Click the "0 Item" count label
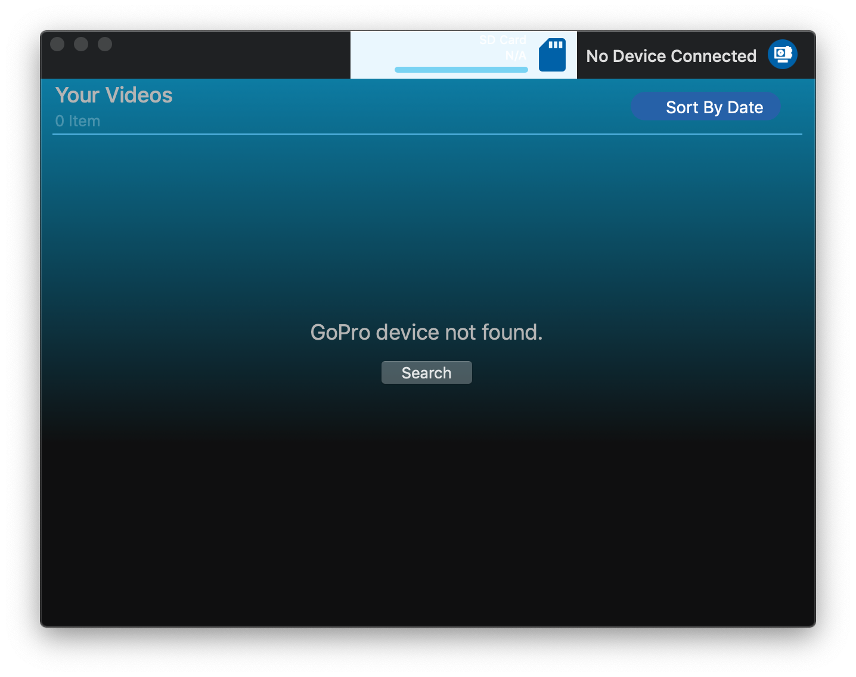The height and width of the screenshot is (677, 856). tap(77, 121)
